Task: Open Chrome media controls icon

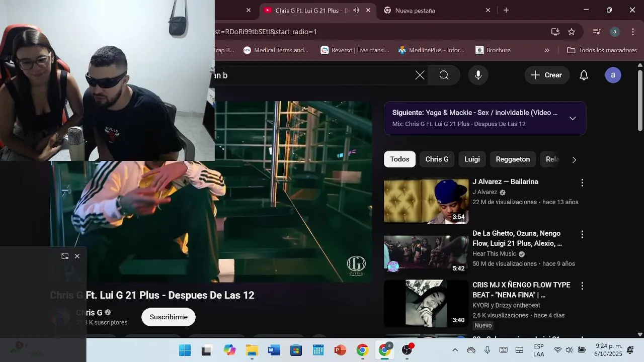Action: coord(597,32)
